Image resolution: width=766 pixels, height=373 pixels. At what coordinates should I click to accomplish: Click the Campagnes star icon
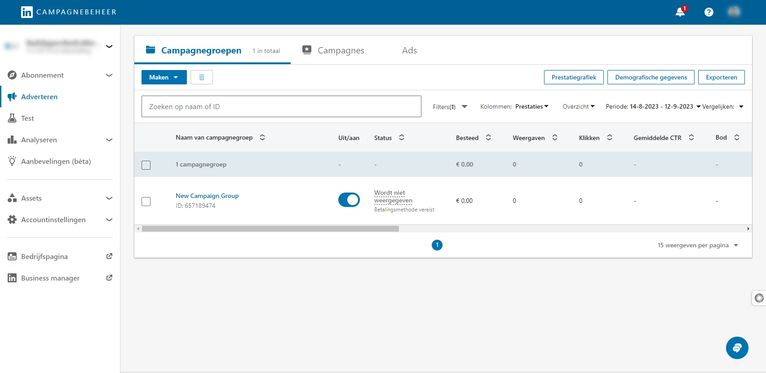(x=307, y=50)
